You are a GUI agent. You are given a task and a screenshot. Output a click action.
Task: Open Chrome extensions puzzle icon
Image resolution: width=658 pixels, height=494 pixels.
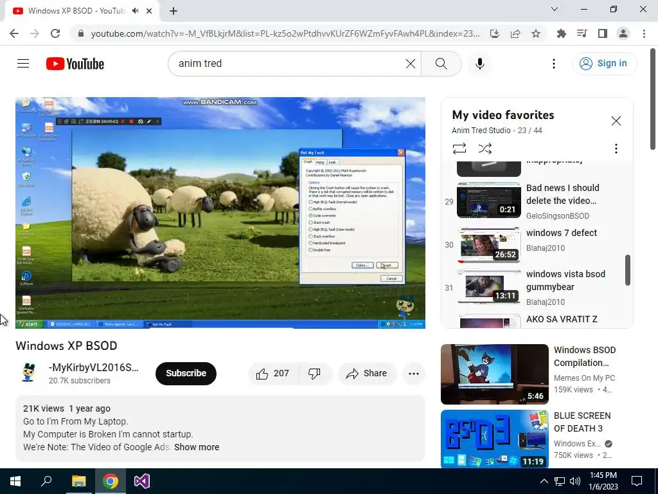click(561, 33)
